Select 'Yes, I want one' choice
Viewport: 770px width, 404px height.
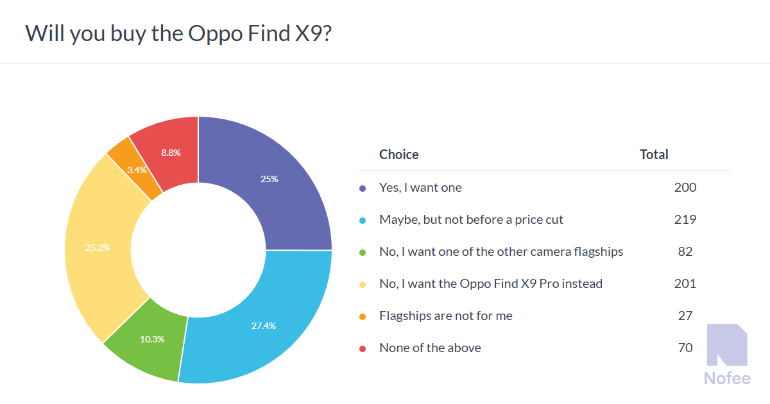click(x=420, y=187)
